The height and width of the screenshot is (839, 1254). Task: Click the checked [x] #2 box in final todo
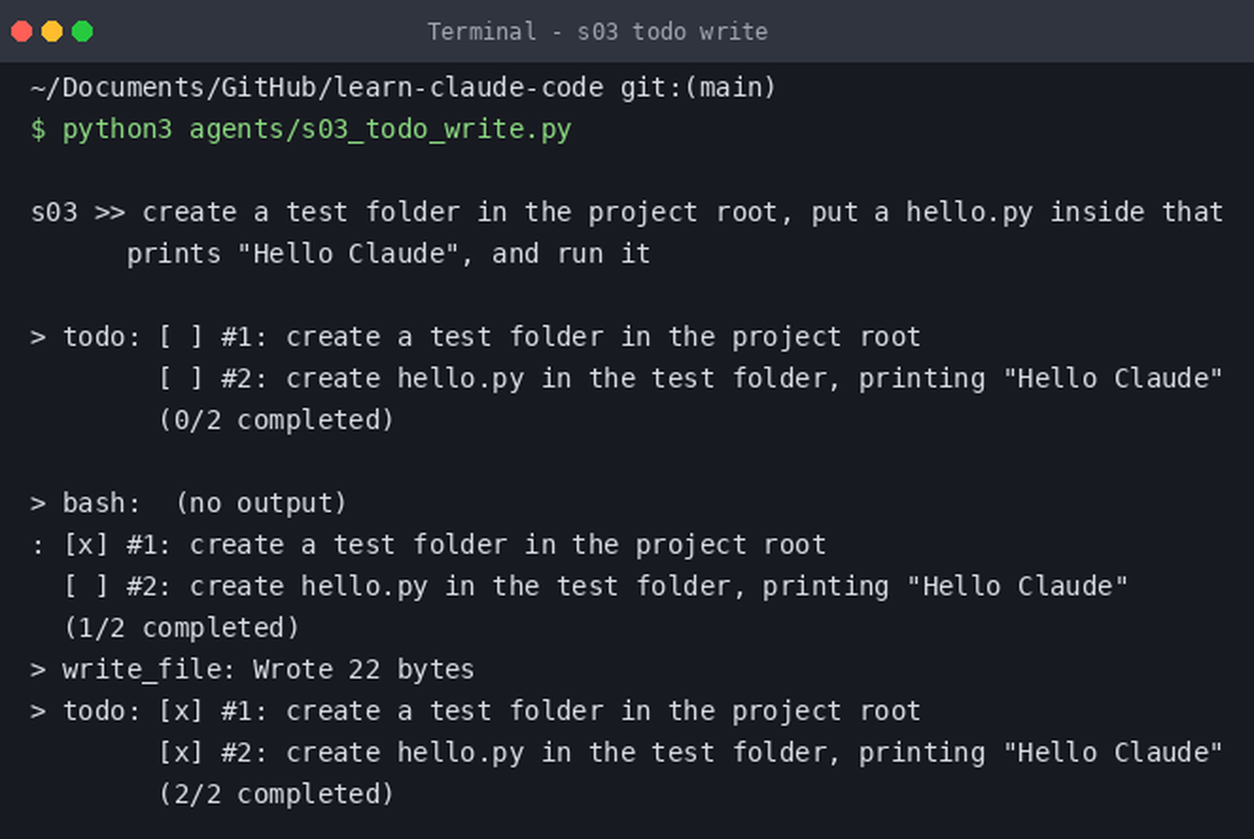(x=182, y=753)
